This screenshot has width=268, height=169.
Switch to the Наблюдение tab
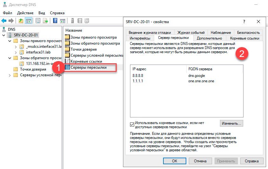(x=221, y=33)
